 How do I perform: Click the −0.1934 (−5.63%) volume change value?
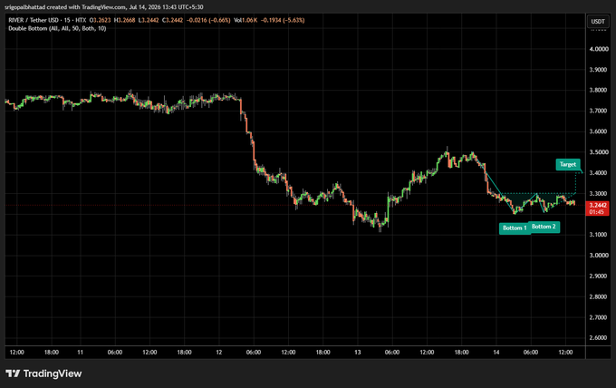tap(283, 20)
